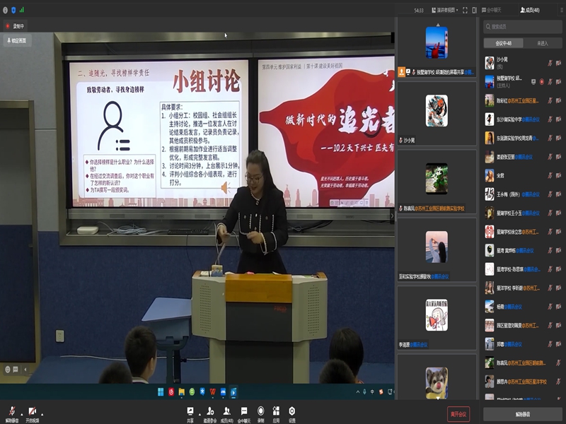Click the Windows Start button in shared taskbar

coord(161,392)
